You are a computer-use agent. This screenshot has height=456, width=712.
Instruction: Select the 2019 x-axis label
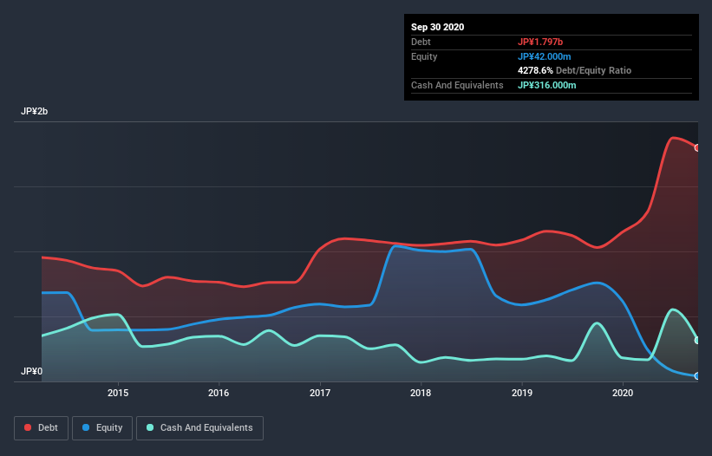click(x=522, y=393)
